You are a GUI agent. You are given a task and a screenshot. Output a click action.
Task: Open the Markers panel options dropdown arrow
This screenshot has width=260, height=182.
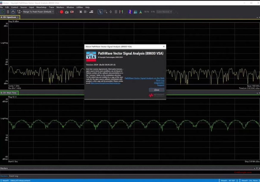click(255, 168)
